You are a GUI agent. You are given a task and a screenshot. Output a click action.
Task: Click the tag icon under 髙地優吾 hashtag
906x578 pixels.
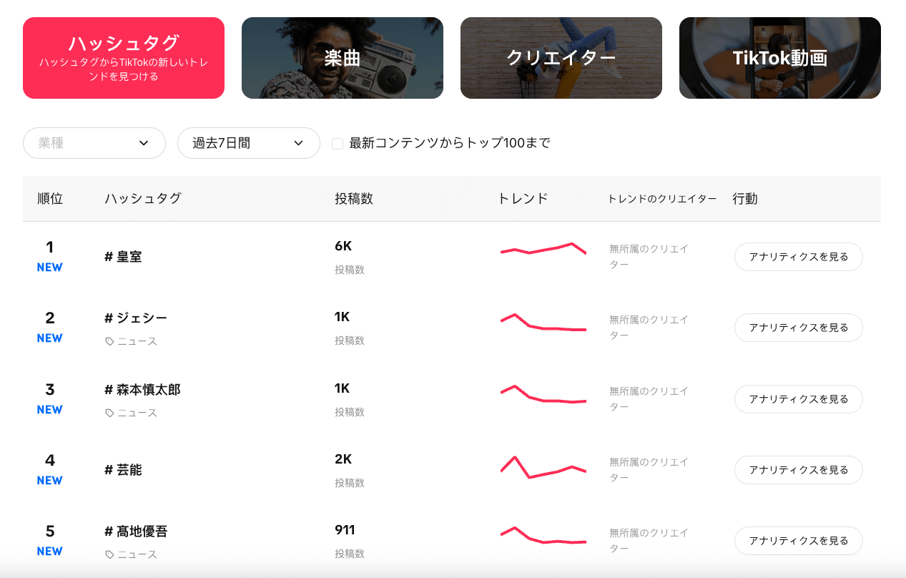[109, 555]
